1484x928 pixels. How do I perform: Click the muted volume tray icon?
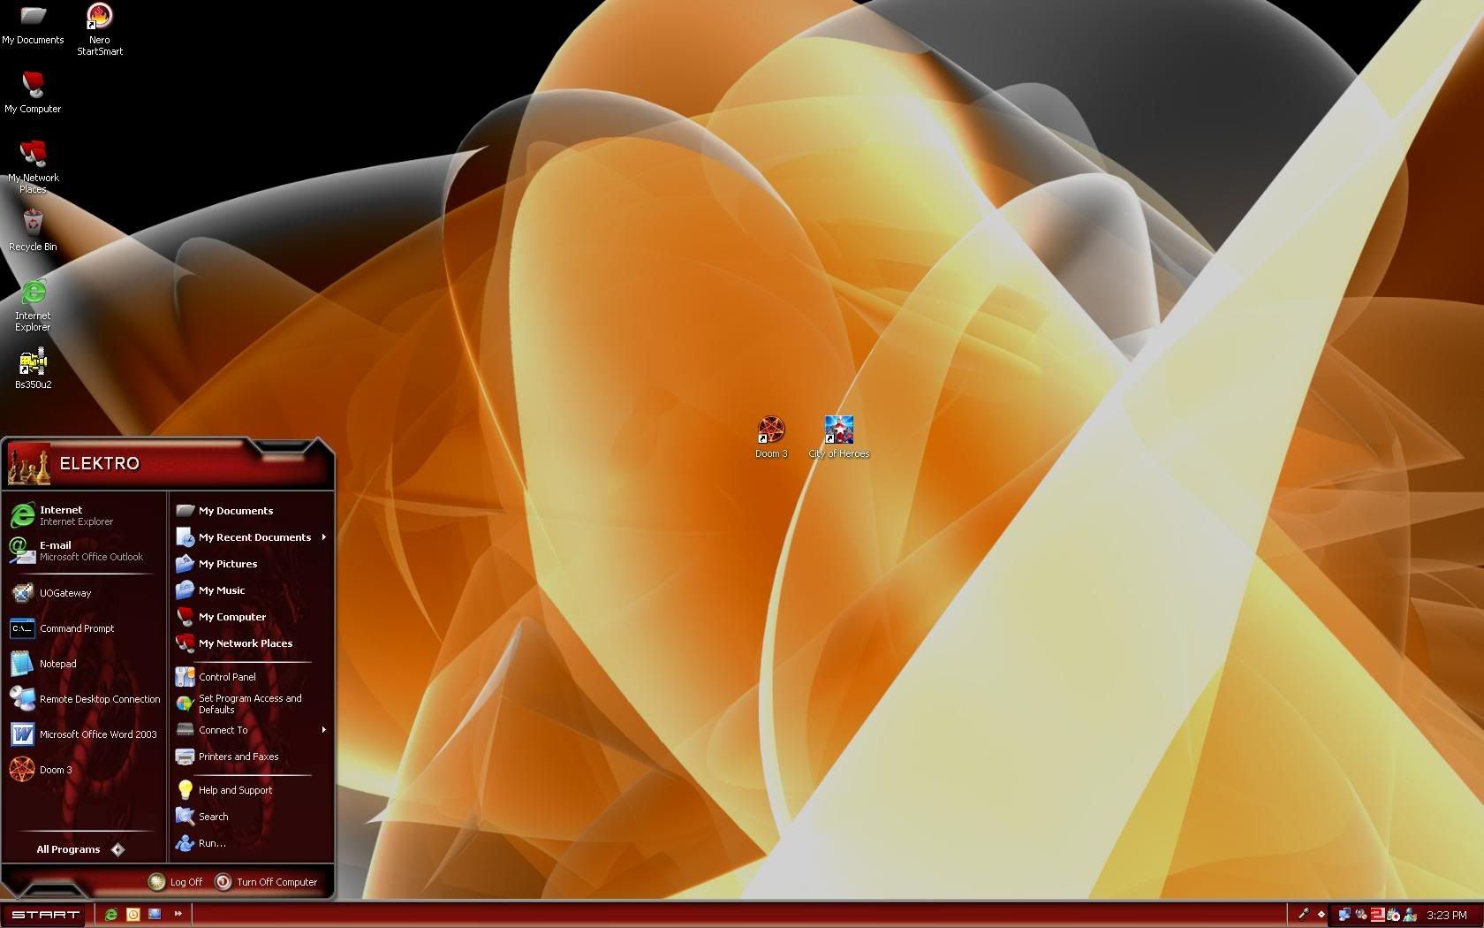pos(1361,915)
